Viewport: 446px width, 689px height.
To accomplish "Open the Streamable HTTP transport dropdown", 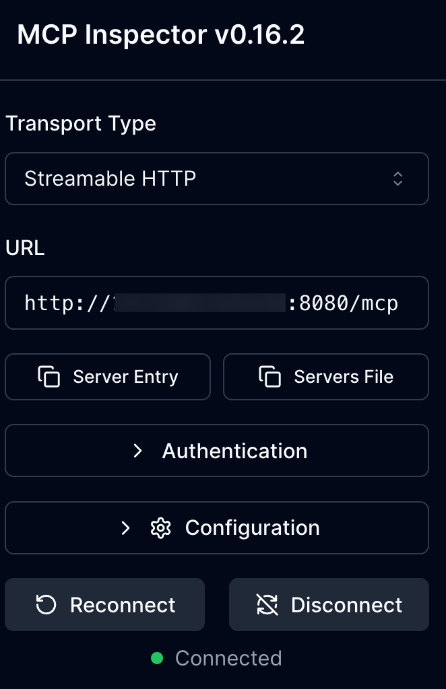I will (216, 178).
